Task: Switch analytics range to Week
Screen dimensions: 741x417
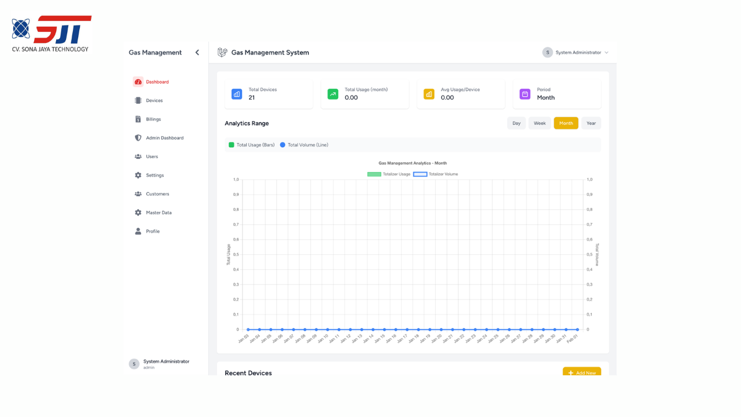Action: click(540, 123)
